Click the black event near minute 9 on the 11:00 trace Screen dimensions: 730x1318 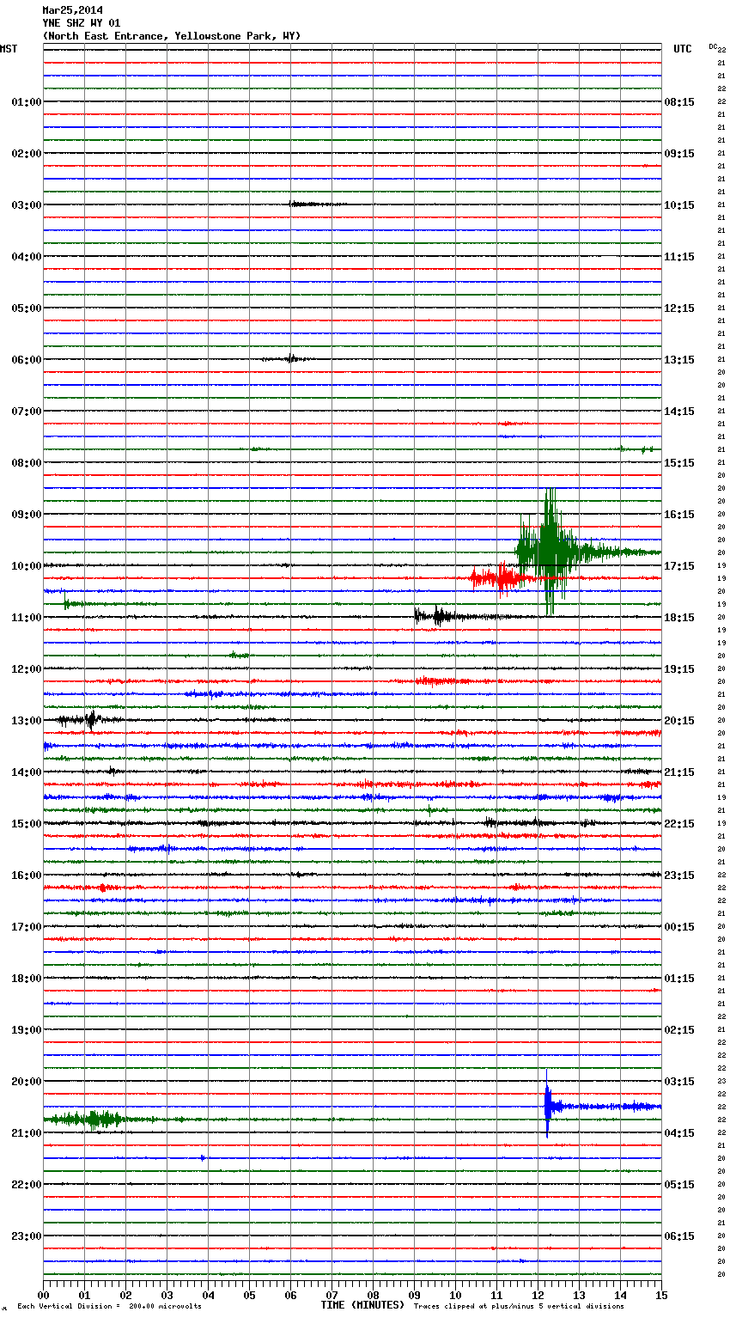coord(438,615)
